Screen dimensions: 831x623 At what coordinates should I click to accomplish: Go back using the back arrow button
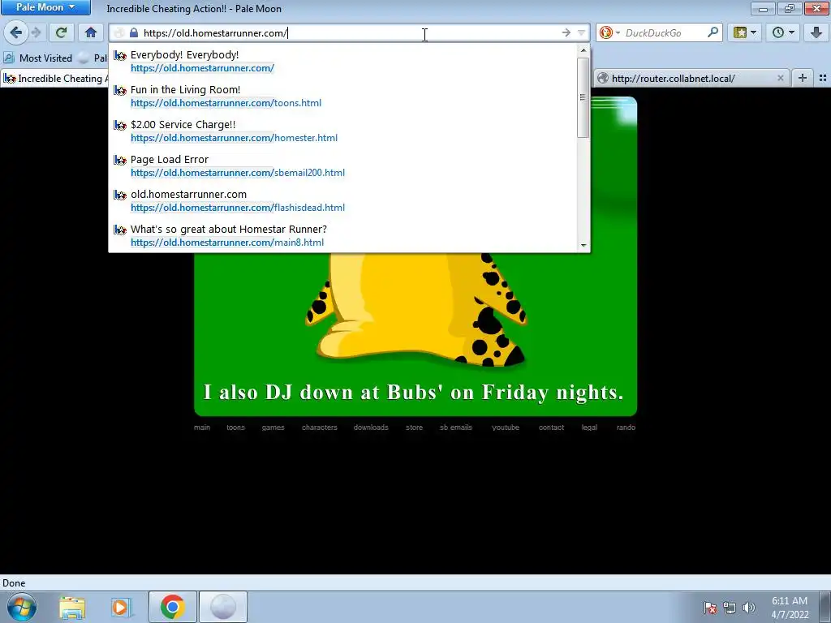tap(16, 32)
